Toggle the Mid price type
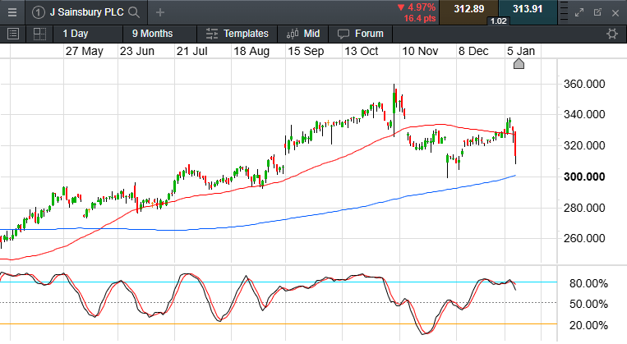The height and width of the screenshot is (344, 627). [302, 34]
